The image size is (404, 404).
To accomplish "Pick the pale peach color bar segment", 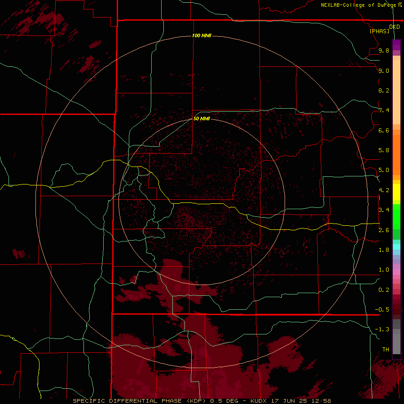I will click(x=396, y=92).
